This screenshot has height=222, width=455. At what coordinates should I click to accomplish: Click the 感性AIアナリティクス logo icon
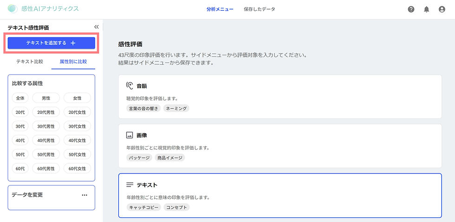tap(13, 9)
